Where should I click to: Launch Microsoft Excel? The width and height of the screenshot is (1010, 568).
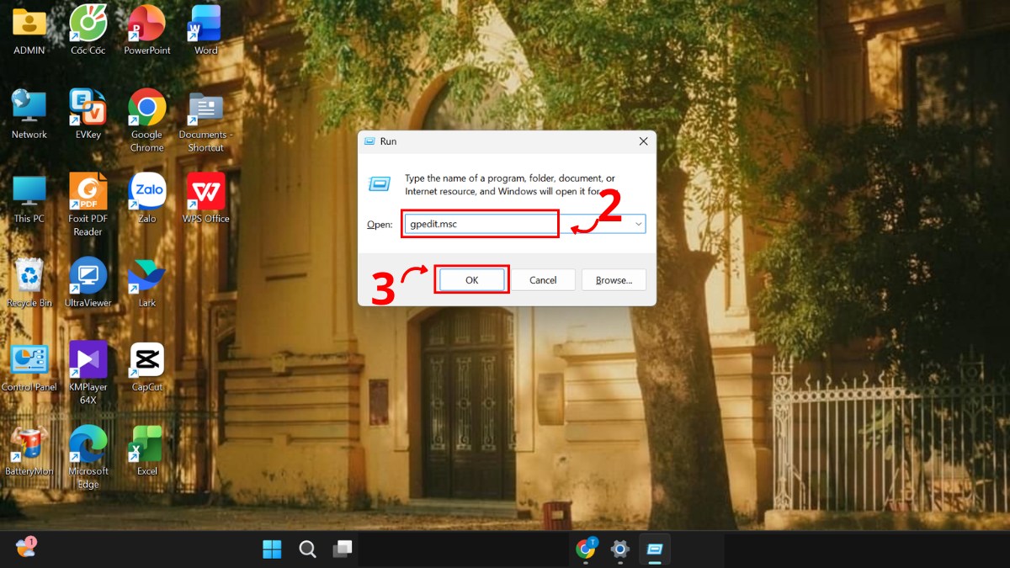click(146, 440)
